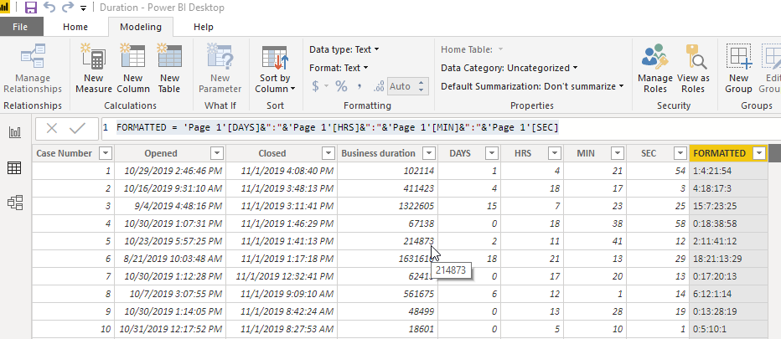This screenshot has width=781, height=339.
Task: Open Default Summarization dropdown
Action: coord(532,86)
